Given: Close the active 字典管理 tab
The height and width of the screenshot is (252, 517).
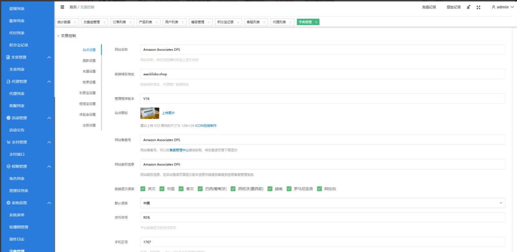Looking at the screenshot, I should point(316,22).
